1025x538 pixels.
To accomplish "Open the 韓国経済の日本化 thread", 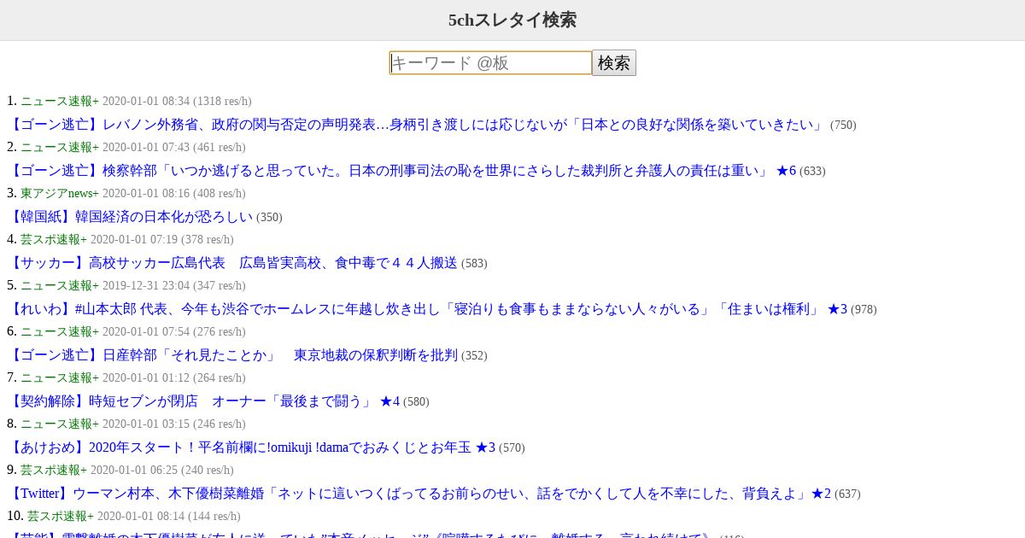I will (130, 217).
